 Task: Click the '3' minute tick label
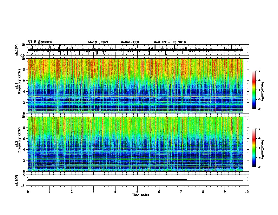pos(93,192)
